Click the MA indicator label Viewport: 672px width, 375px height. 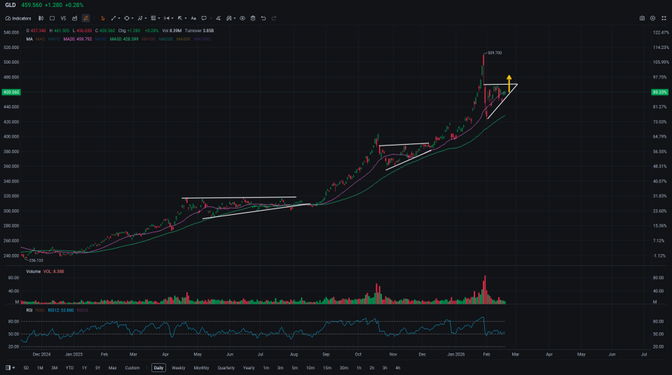tap(29, 39)
